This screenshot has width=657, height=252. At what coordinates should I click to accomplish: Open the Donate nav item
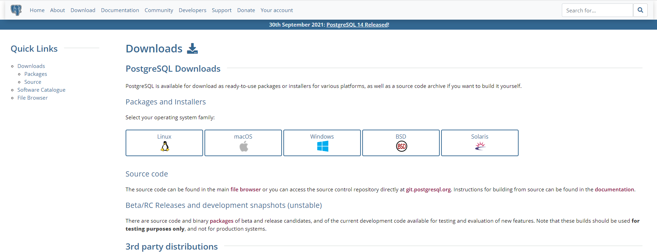coord(246,10)
